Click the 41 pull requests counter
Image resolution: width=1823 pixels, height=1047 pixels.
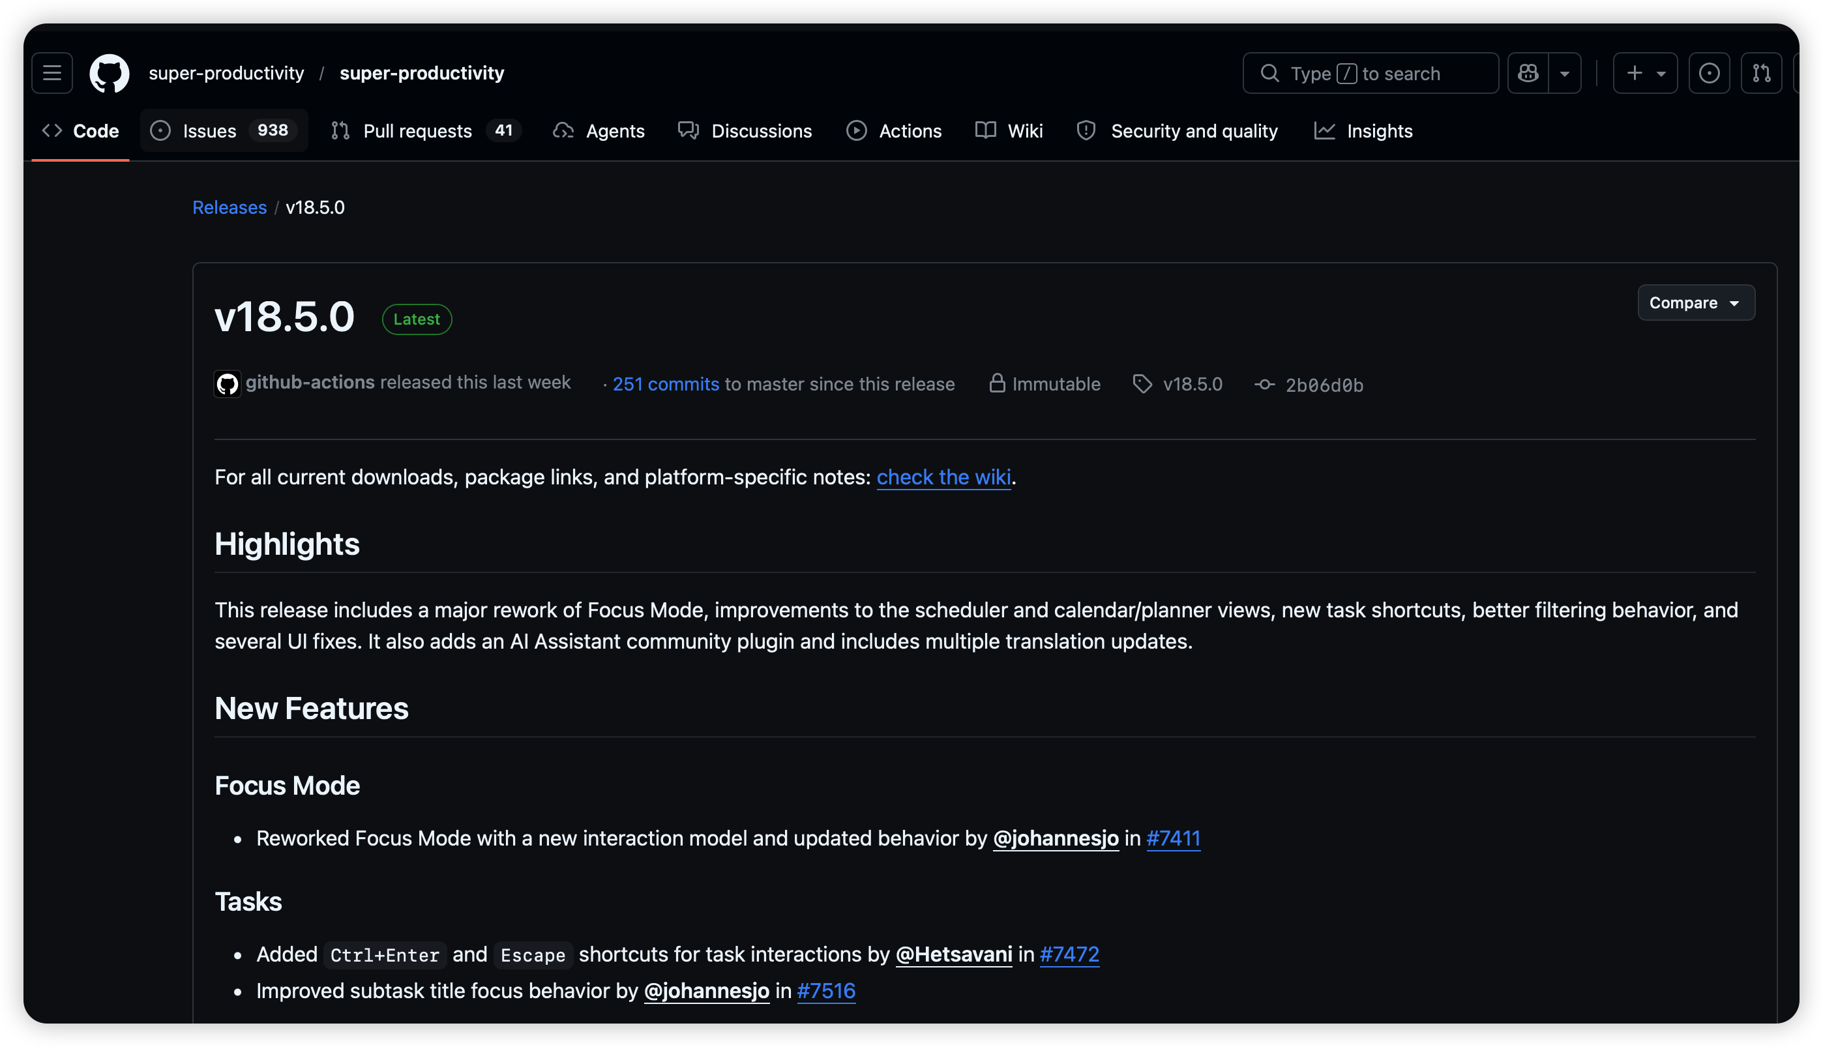[504, 130]
